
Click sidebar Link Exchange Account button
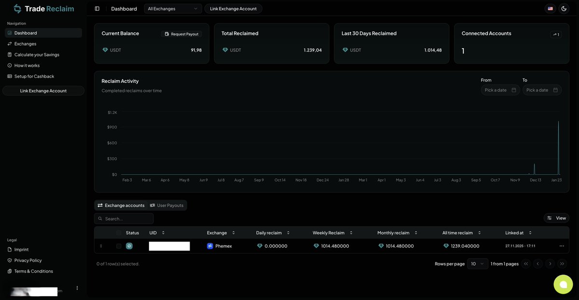(x=43, y=91)
